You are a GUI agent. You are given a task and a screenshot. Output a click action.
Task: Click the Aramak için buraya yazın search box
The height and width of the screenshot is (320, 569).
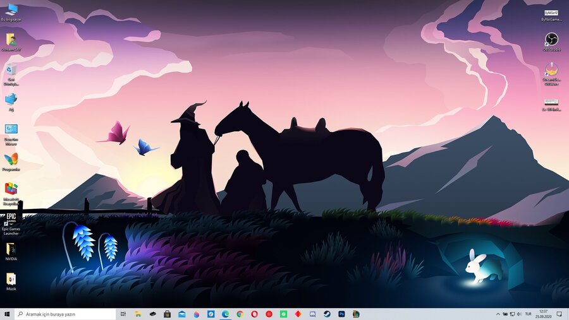[x=65, y=314]
